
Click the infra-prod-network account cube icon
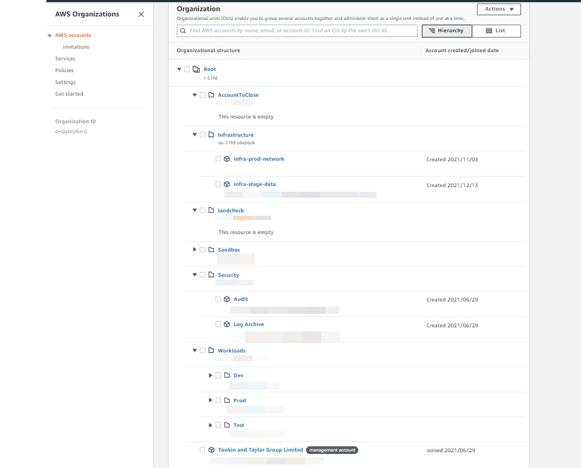227,159
